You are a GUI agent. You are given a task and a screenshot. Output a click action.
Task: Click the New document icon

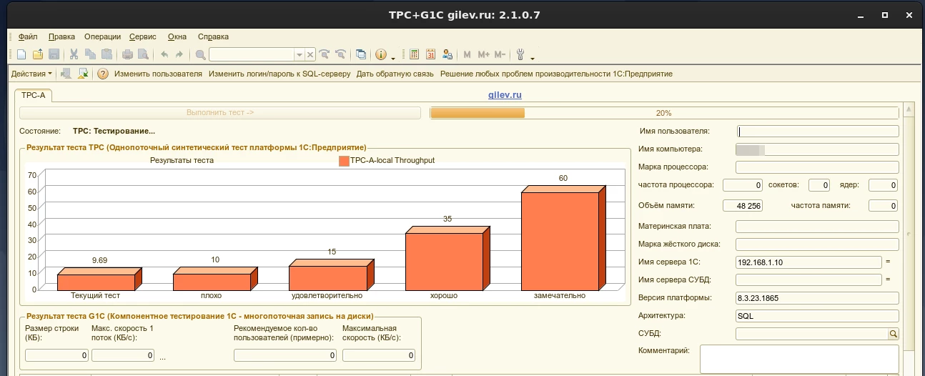point(21,54)
